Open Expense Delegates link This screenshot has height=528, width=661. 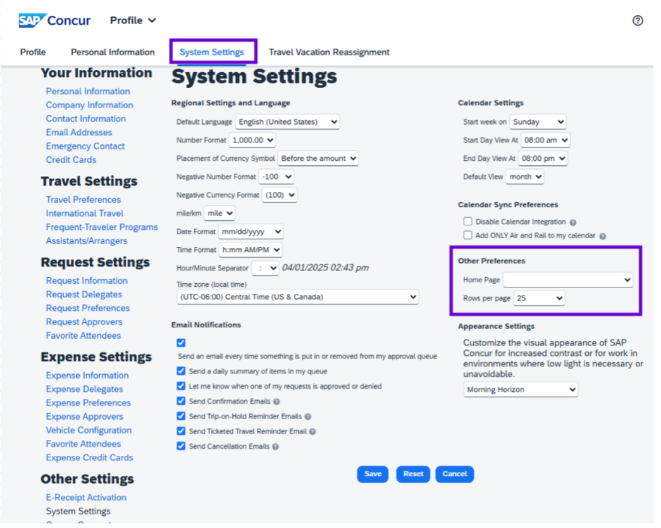coord(84,389)
